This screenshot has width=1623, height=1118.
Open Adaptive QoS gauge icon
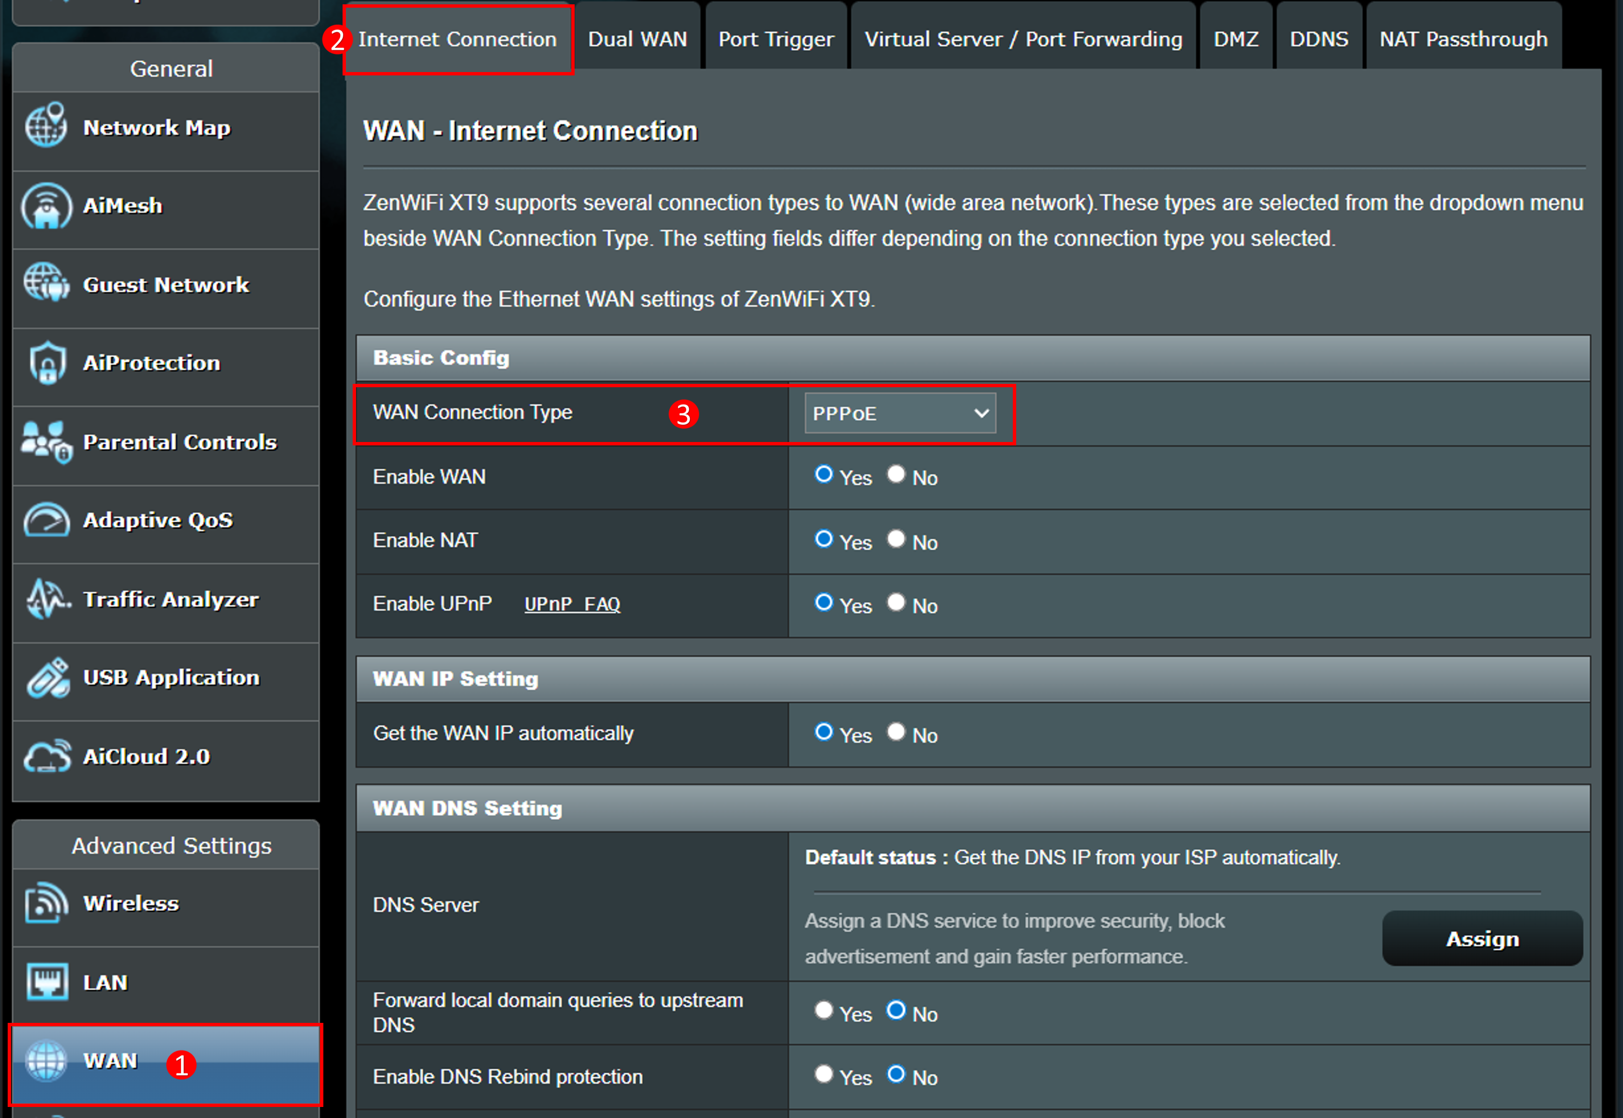[46, 520]
